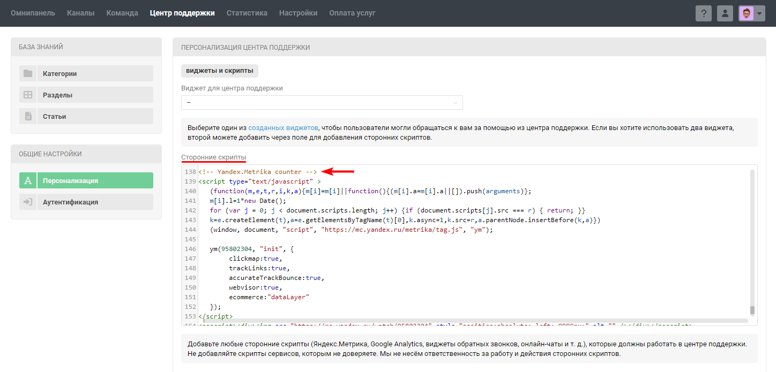The image size is (776, 372).
Task: Click the accurateTrackBounce:true line
Action: (277, 278)
